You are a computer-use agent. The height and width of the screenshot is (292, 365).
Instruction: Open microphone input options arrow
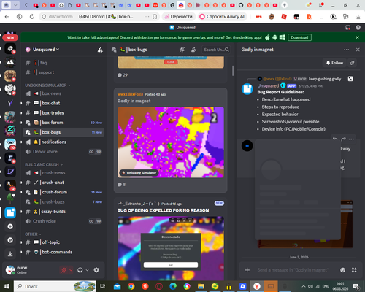tap(71, 270)
